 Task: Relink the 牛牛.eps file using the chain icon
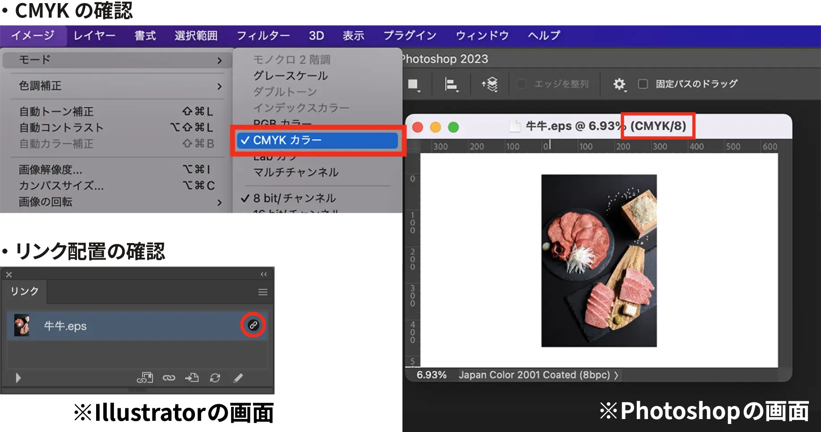[253, 325]
